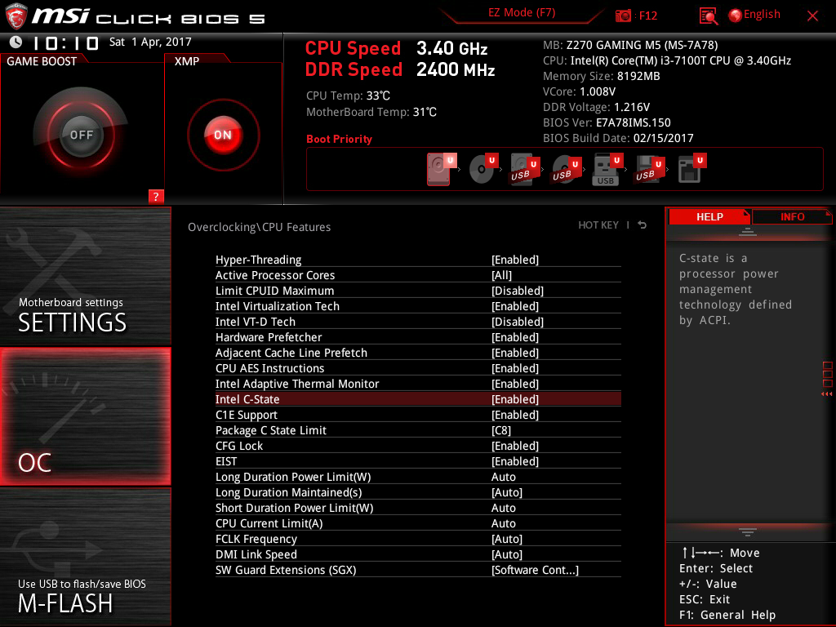Select hard disk boot device icon
Screen dimensions: 836x627
[441, 169]
